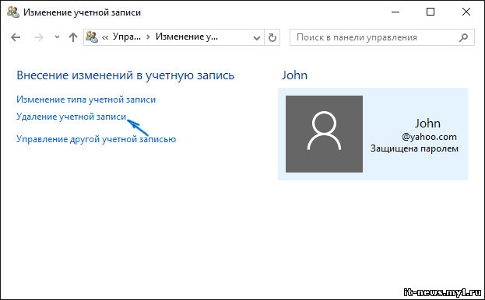The height and width of the screenshot is (300, 485).
Task: Click John's gray account avatar picture
Action: click(324, 134)
